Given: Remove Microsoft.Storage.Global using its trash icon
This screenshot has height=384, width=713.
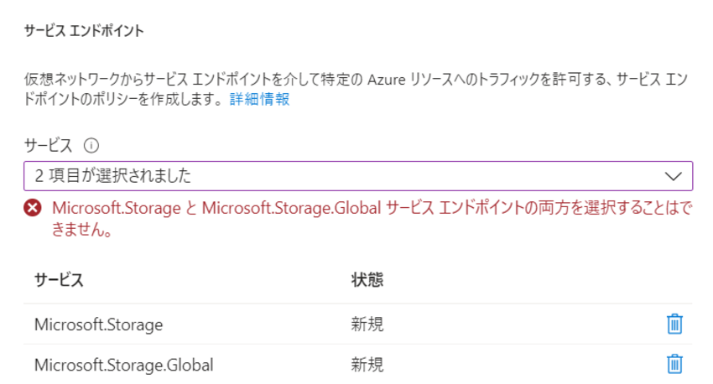Looking at the screenshot, I should [674, 364].
